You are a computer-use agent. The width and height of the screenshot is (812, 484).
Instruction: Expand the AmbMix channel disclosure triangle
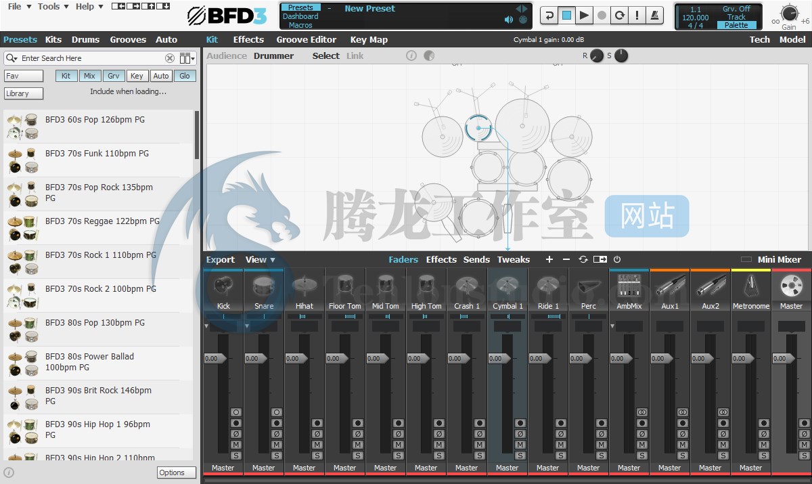(x=613, y=326)
